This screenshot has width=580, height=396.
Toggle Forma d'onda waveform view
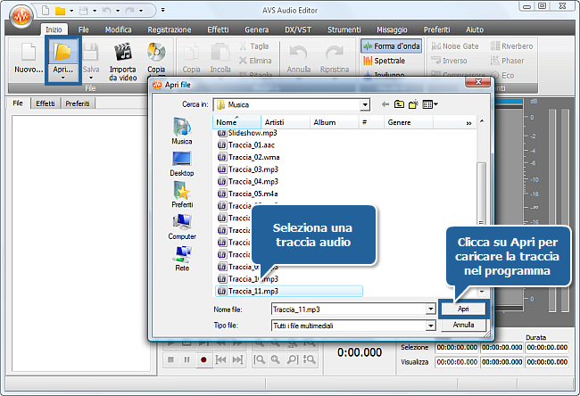coord(391,46)
